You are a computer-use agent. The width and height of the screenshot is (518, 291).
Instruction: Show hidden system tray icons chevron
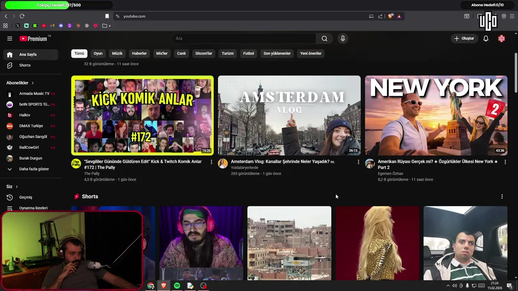(x=448, y=286)
